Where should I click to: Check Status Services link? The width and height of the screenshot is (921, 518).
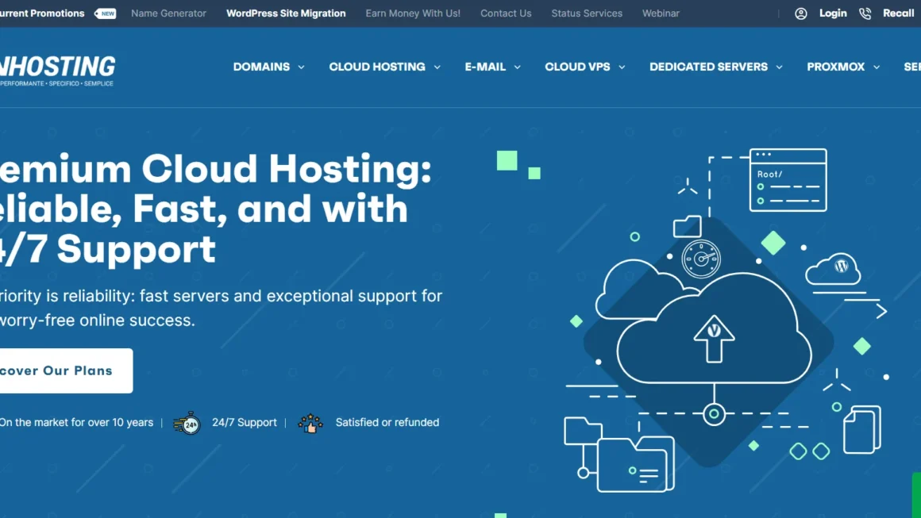click(x=587, y=13)
